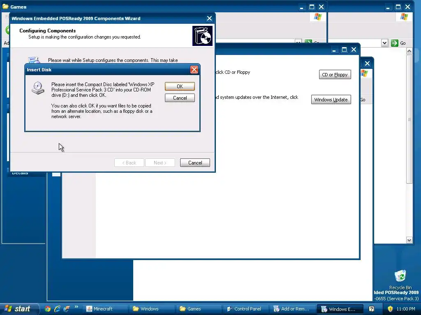
Task: Click scrollbar down arrow in right window
Action: 409,240
